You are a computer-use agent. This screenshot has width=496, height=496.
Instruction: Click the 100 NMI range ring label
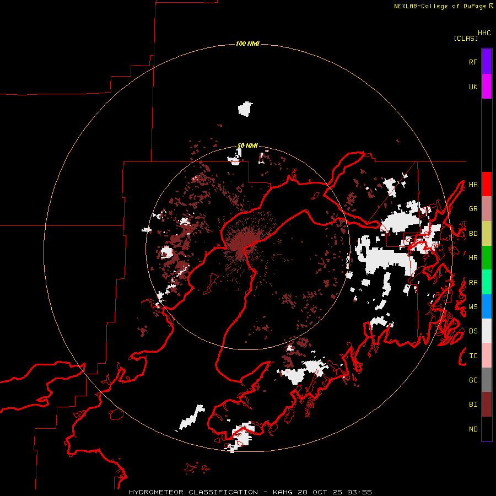(x=247, y=44)
